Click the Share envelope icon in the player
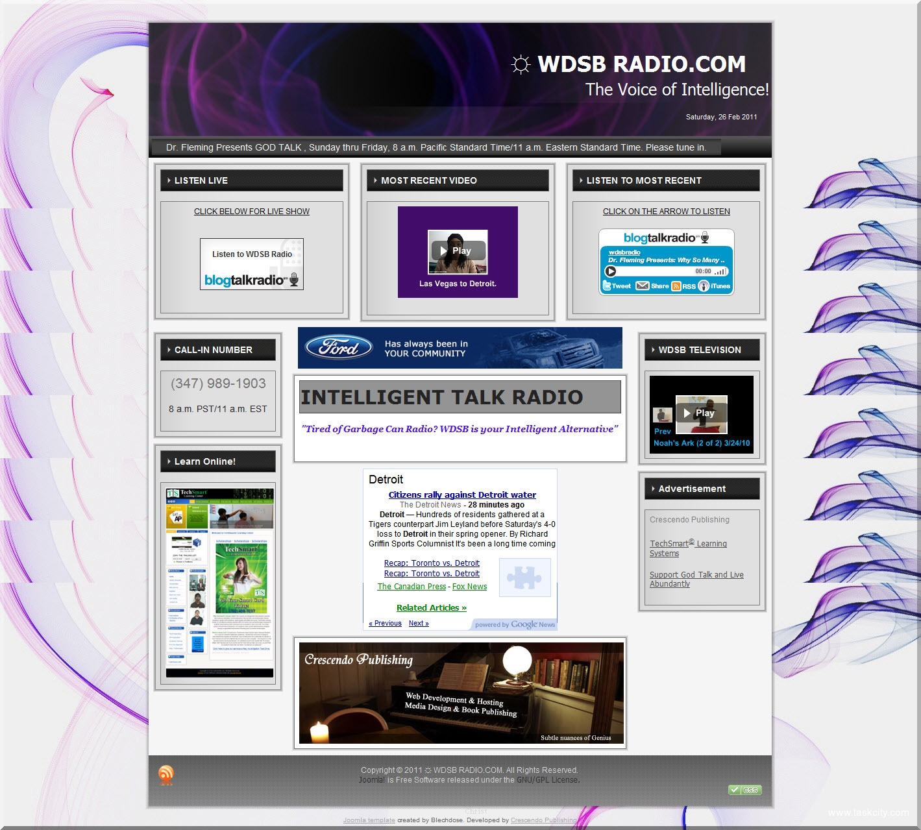921x830 pixels. click(x=642, y=286)
